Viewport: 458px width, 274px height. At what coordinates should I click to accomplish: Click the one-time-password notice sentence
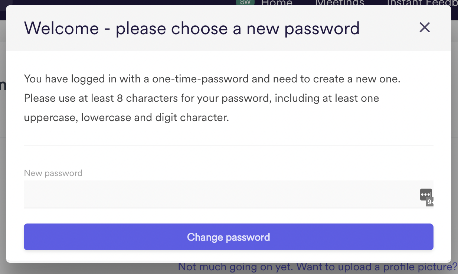click(x=212, y=79)
